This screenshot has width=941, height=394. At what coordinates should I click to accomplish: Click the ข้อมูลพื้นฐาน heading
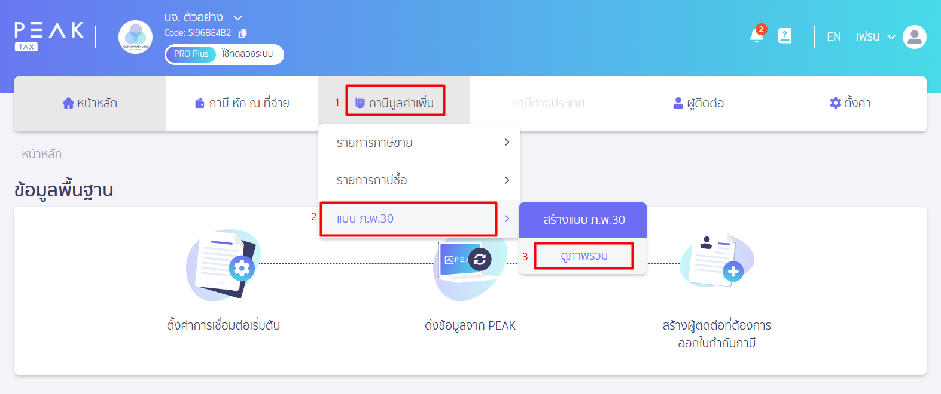coord(63,190)
